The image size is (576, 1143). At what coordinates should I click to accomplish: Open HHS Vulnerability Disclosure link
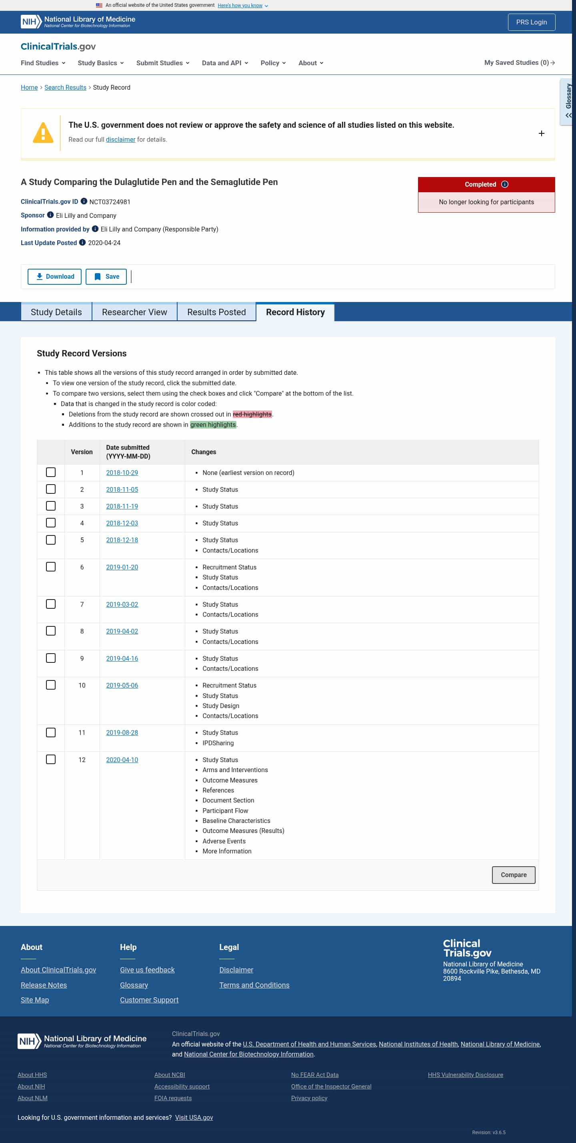click(465, 1075)
